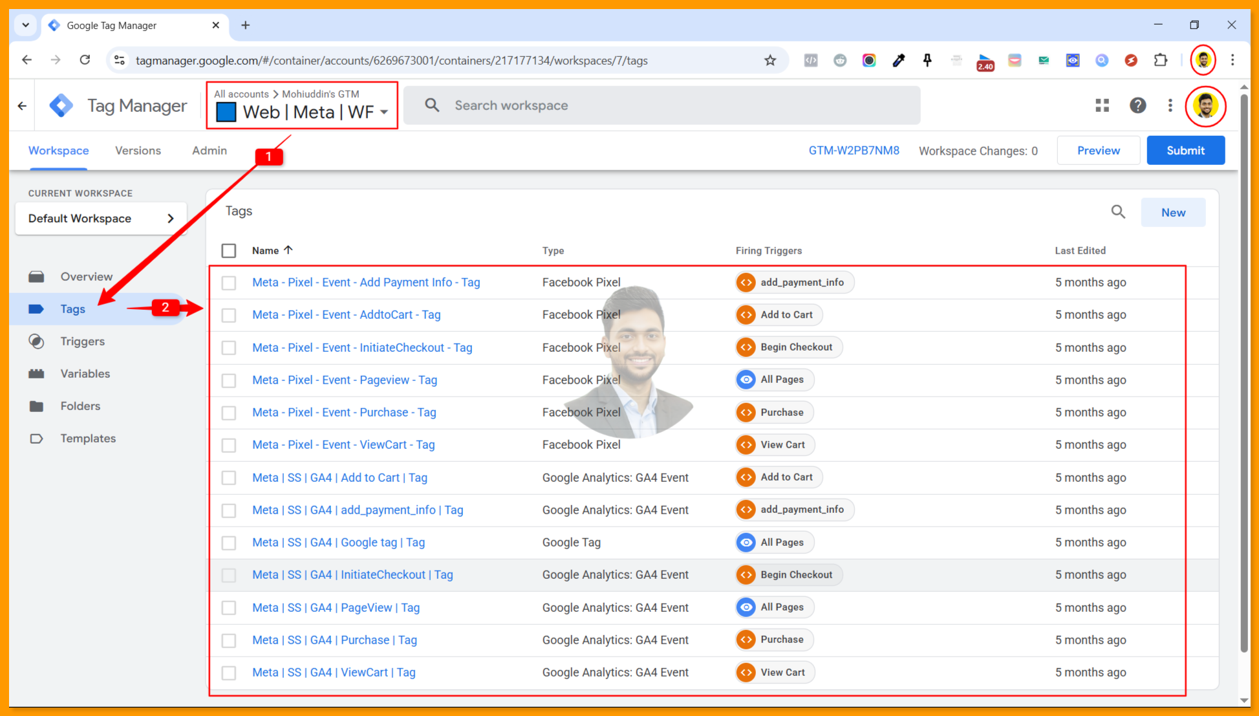Click the New button to create a tag
This screenshot has width=1259, height=716.
[x=1173, y=212]
